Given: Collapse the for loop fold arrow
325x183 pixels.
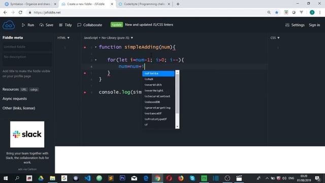Looking at the screenshot, I should coord(95,60).
